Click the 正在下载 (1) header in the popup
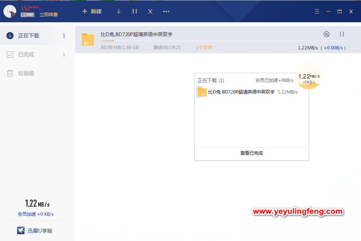Viewport: 361px width, 241px height. tap(210, 80)
